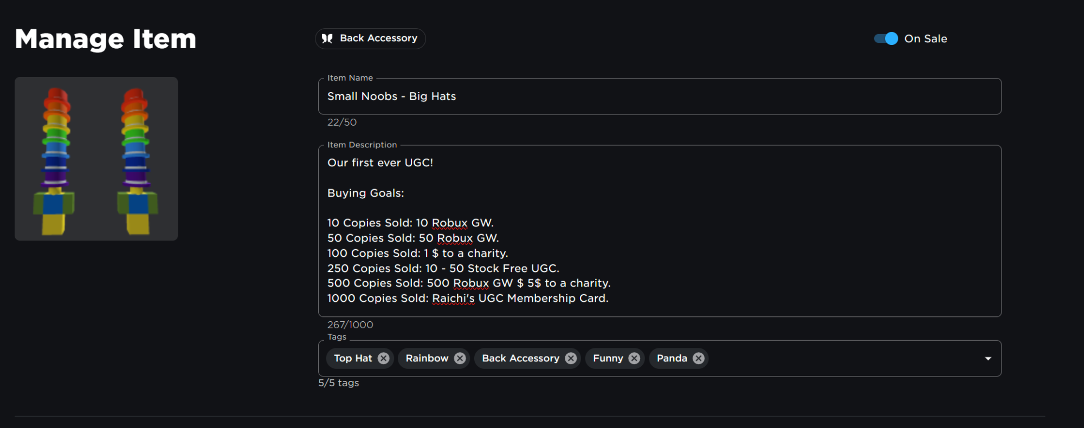
Task: Click the 'Our first ever UGC!' line
Action: (380, 163)
